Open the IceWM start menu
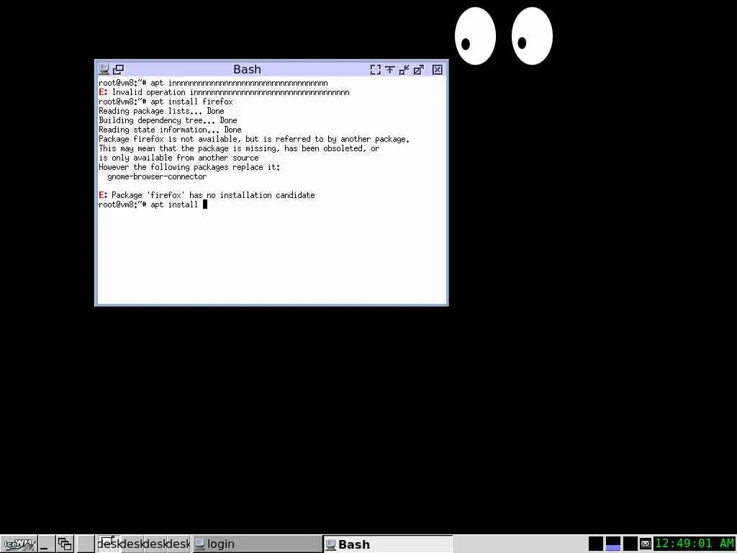This screenshot has width=737, height=553. [19, 544]
